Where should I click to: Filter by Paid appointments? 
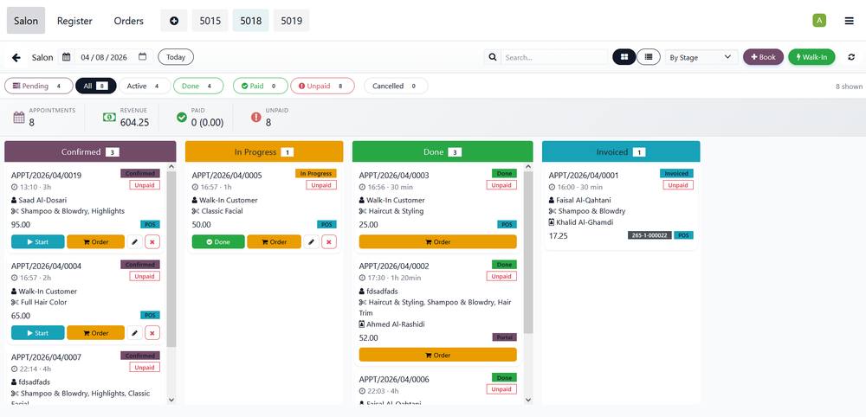260,86
